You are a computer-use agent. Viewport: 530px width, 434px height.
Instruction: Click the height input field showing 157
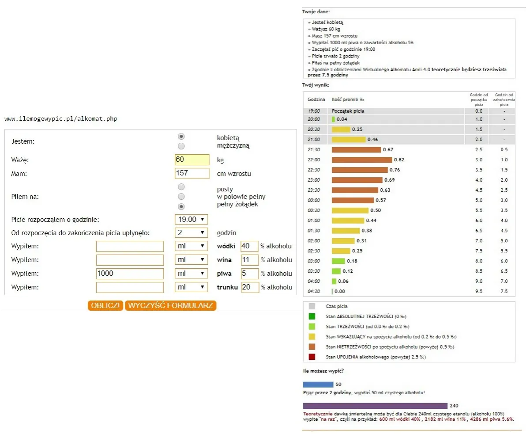tap(192, 173)
